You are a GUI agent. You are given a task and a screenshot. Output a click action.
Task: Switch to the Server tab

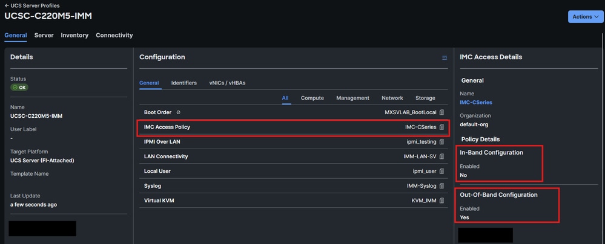(x=44, y=35)
